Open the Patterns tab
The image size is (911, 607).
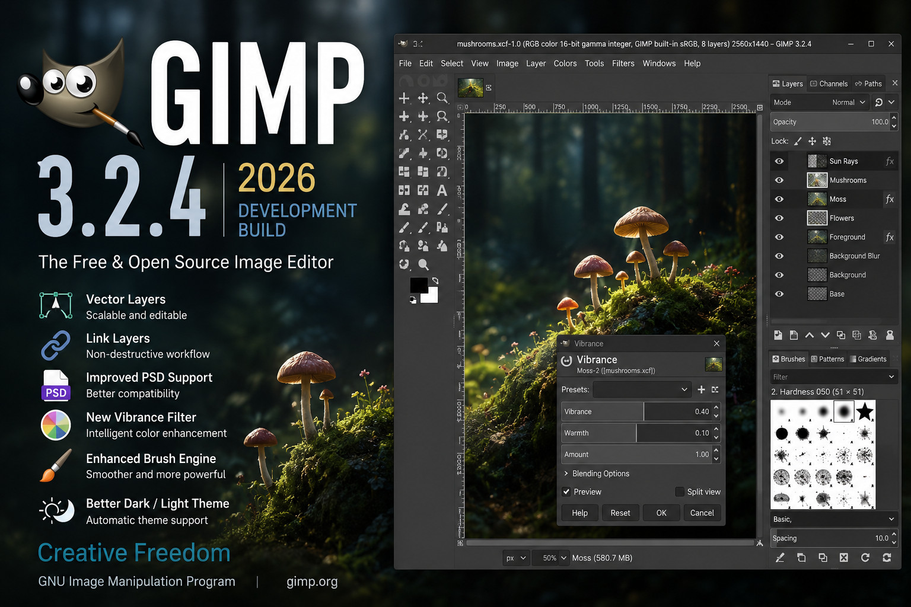click(827, 359)
